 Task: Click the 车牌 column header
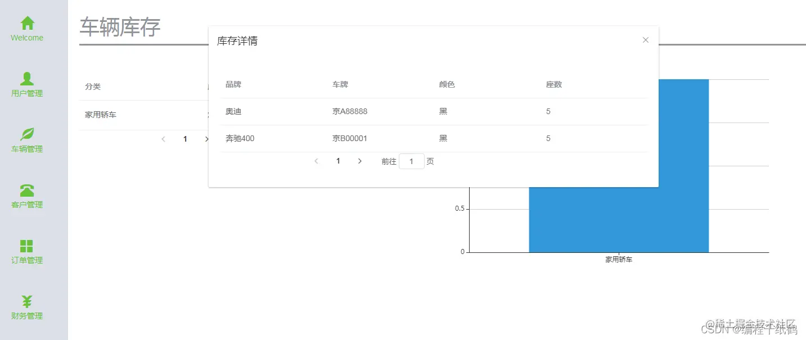coord(340,84)
